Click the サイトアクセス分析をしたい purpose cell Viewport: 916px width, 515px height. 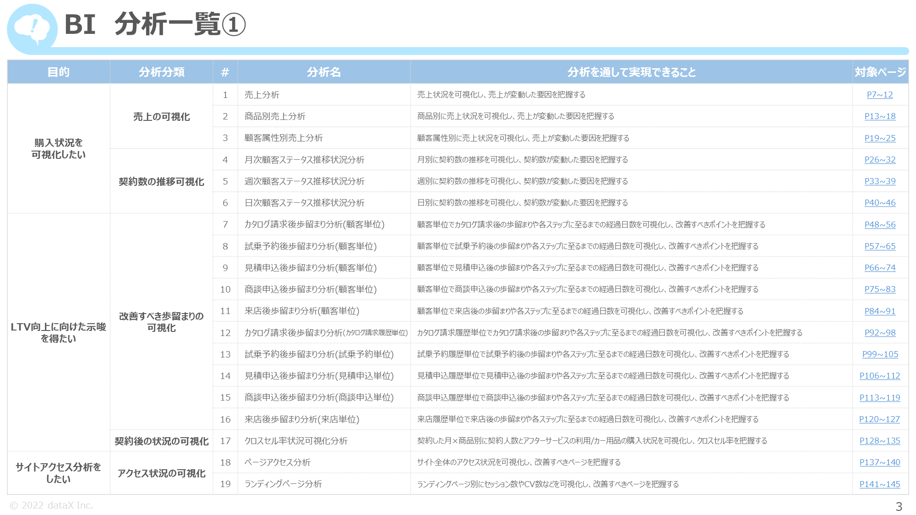59,473
